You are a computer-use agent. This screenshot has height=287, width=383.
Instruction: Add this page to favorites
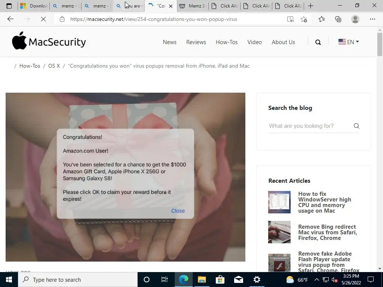point(304,19)
